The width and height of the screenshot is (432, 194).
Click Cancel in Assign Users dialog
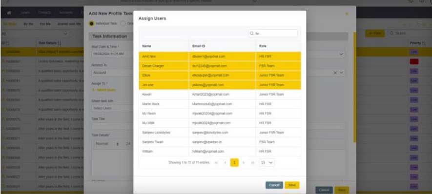pos(274,185)
